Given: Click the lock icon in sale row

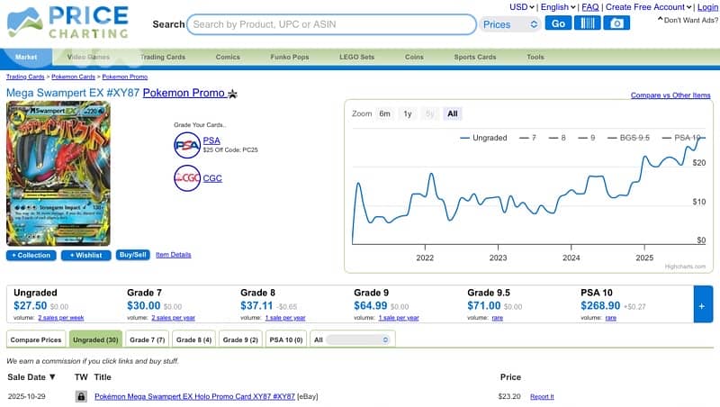Looking at the screenshot, I should (x=81, y=396).
